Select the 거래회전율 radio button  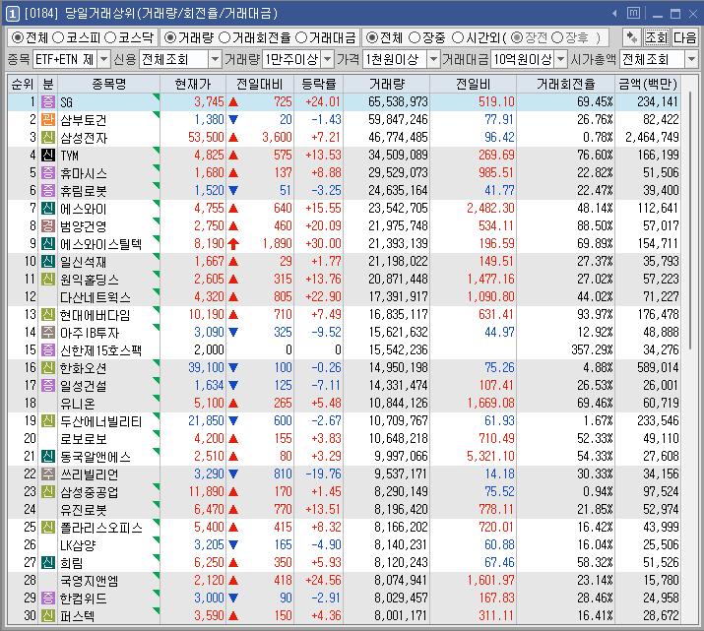(x=224, y=37)
